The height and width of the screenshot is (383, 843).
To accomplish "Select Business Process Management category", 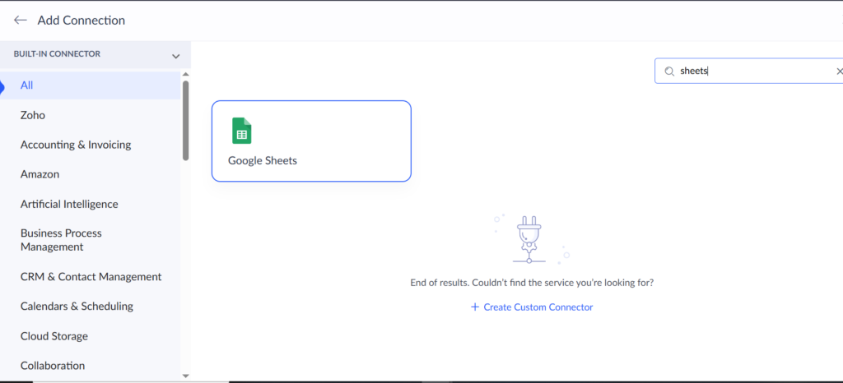I will pos(61,240).
